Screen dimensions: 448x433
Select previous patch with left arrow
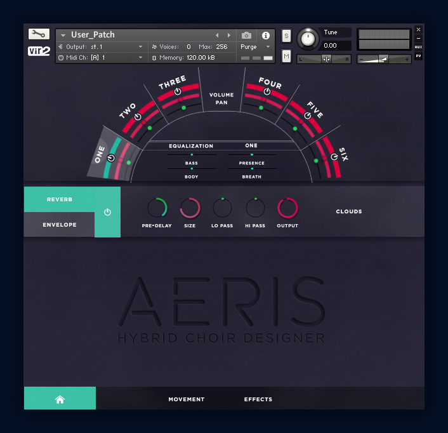(217, 36)
